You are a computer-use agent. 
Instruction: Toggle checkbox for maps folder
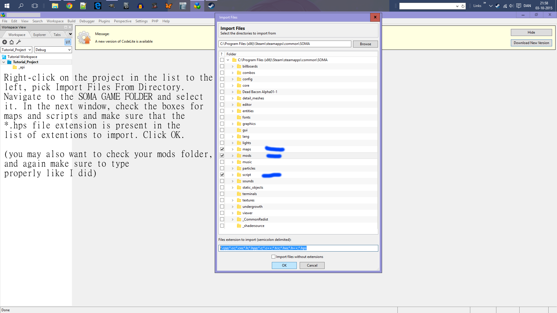coord(222,149)
